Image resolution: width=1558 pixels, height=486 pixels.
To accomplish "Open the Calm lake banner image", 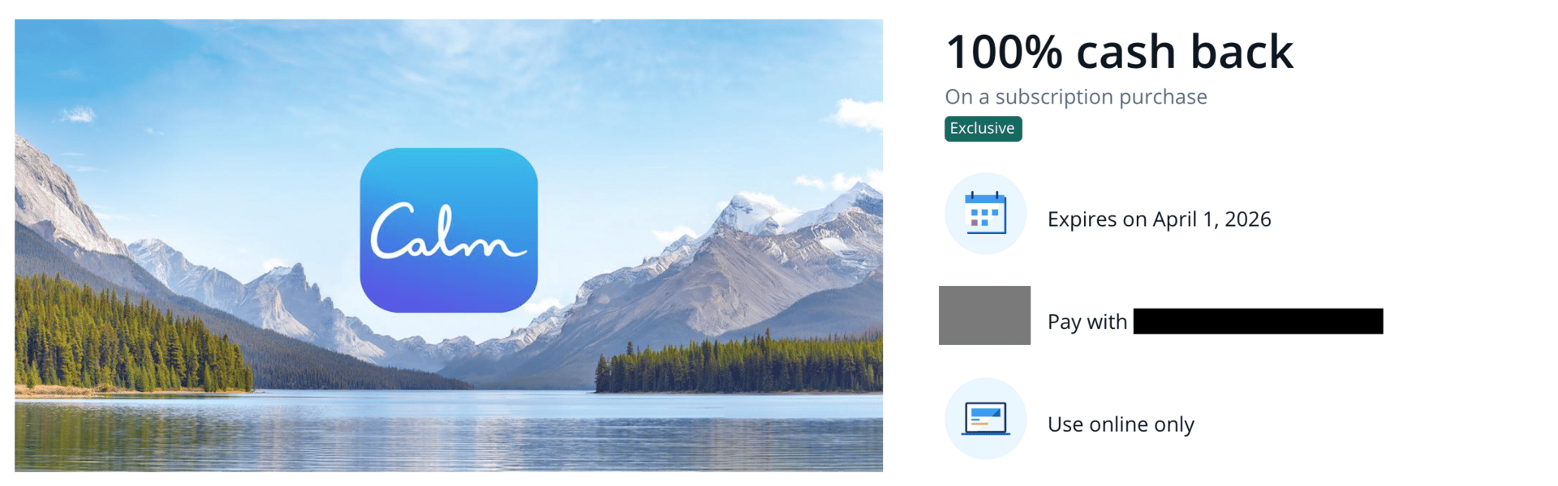I will tap(449, 245).
